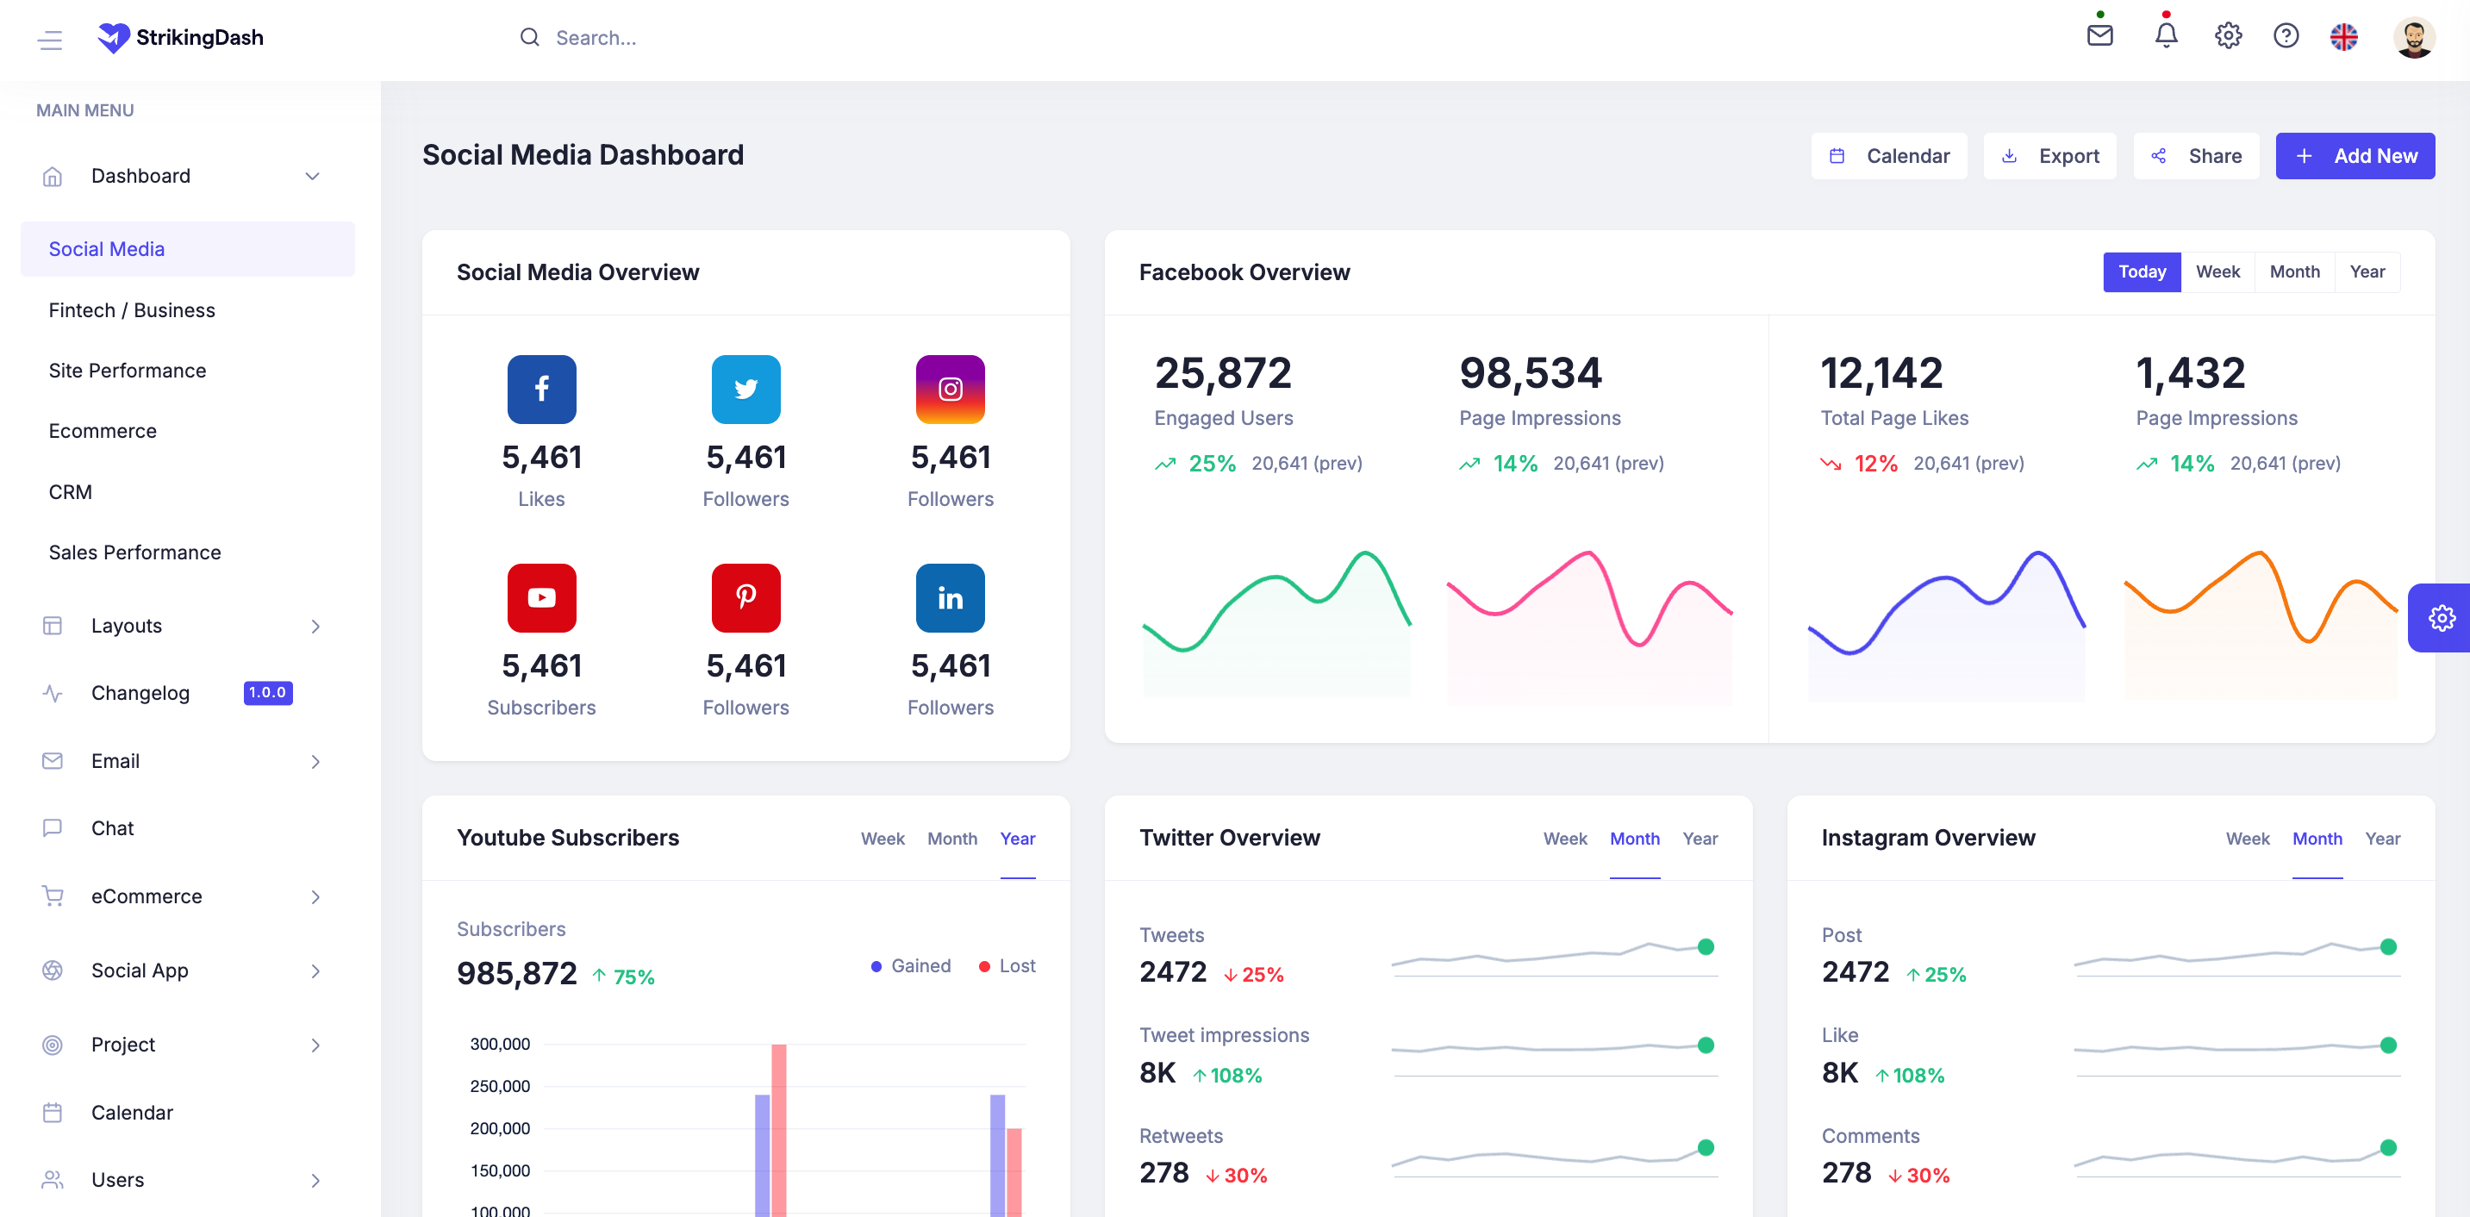Viewport: 2470px width, 1217px height.
Task: Click the Facebook icon tile
Action: coord(540,390)
